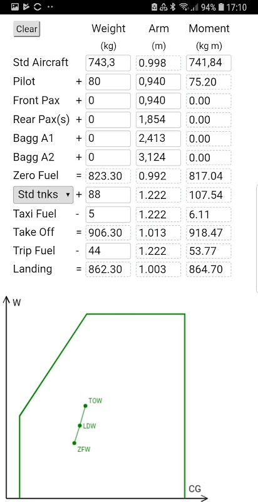Click the Clear button
Image resolution: width=258 pixels, height=502 pixels.
26,29
